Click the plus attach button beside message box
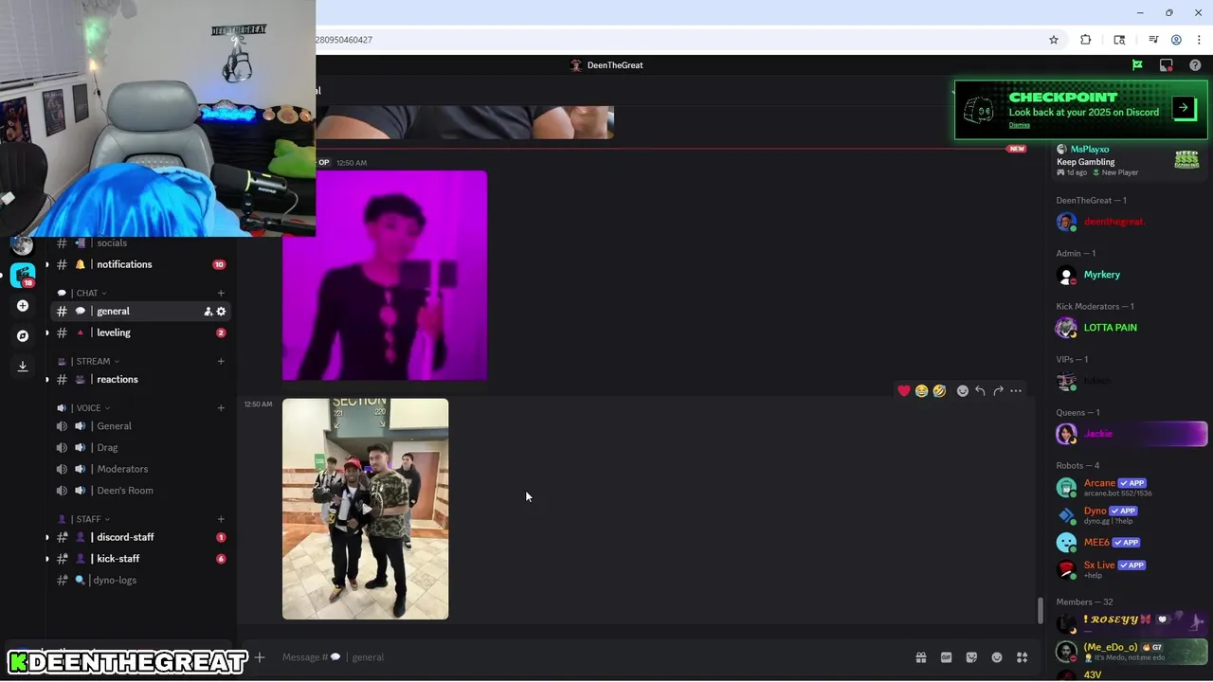Image resolution: width=1213 pixels, height=682 pixels. (260, 657)
